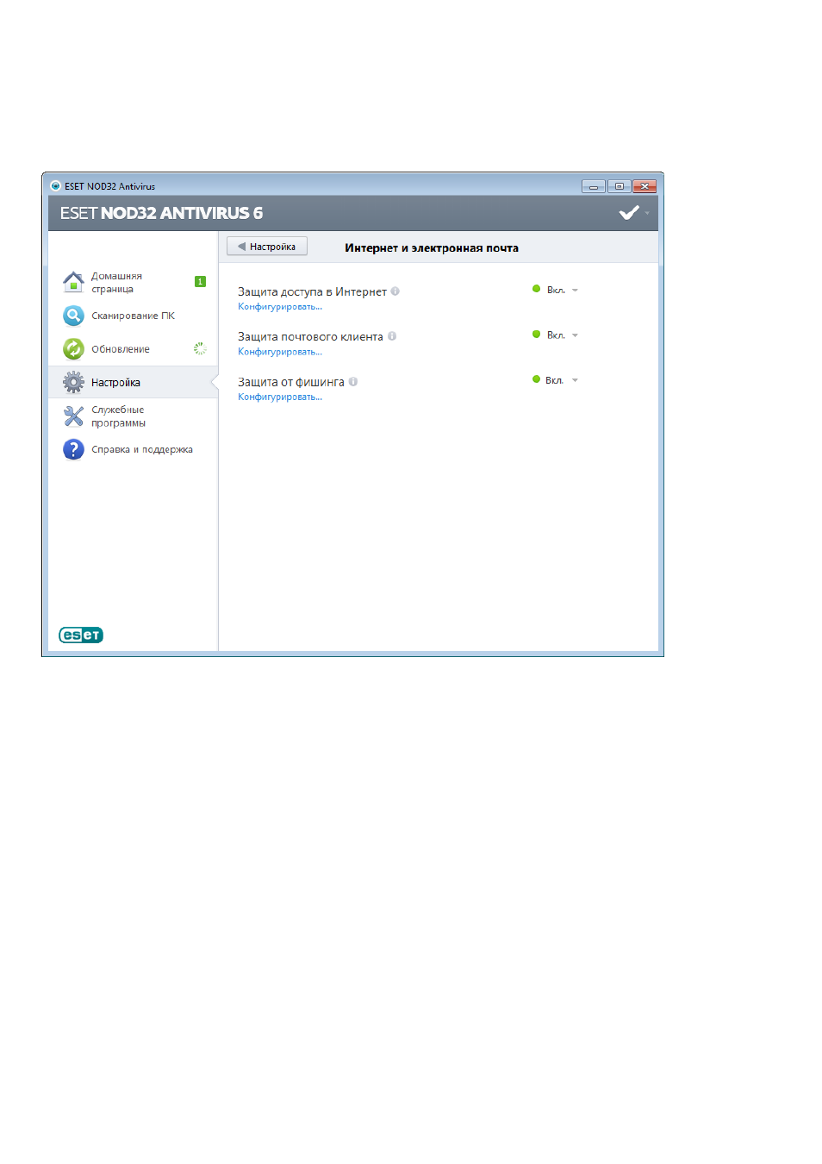Open Сканирование ПК section

133,316
